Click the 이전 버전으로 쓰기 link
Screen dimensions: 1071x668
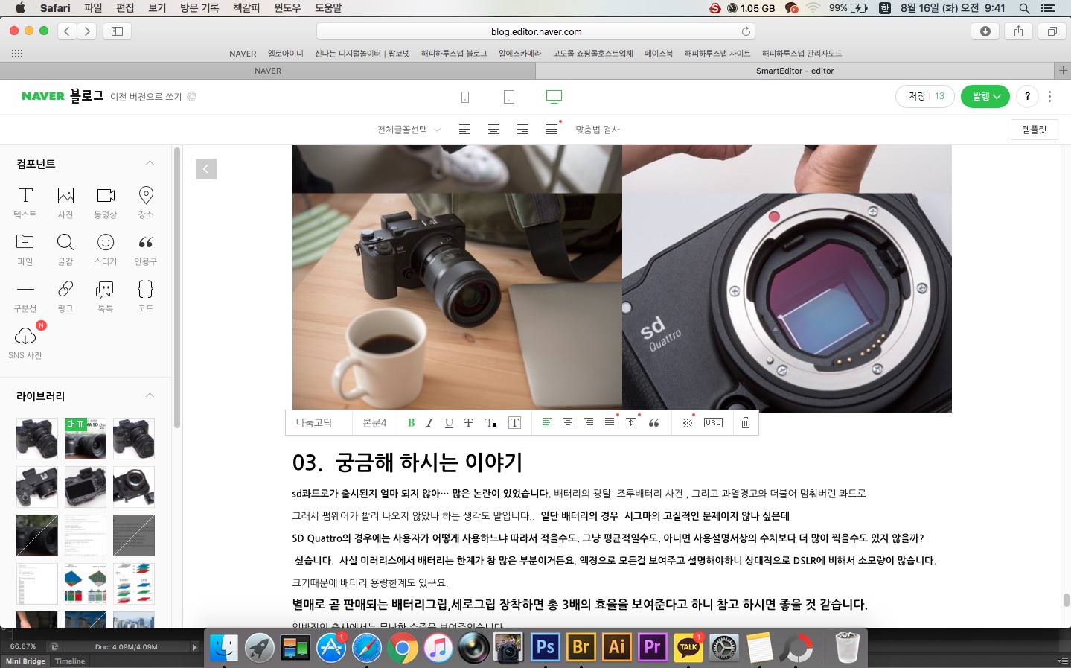146,97
